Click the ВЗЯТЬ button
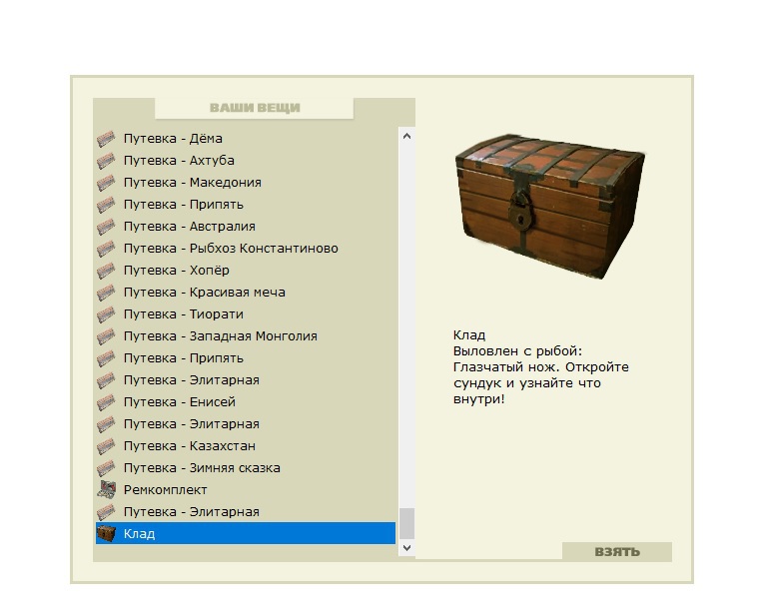 (x=617, y=552)
